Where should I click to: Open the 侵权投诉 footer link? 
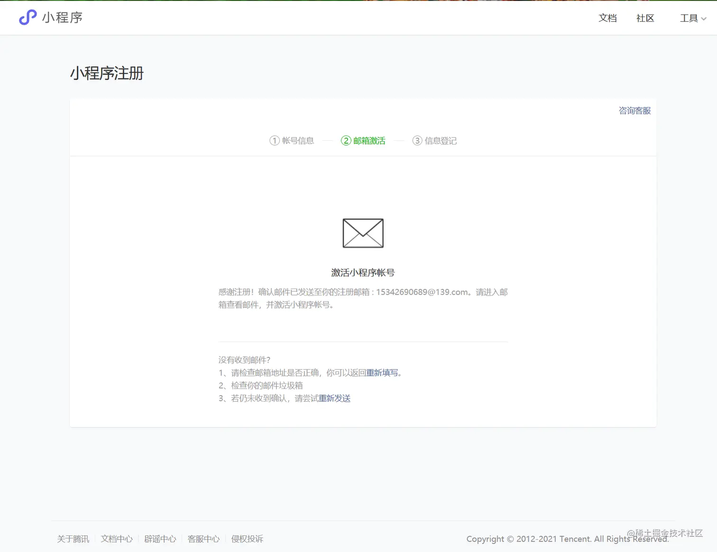click(x=247, y=539)
